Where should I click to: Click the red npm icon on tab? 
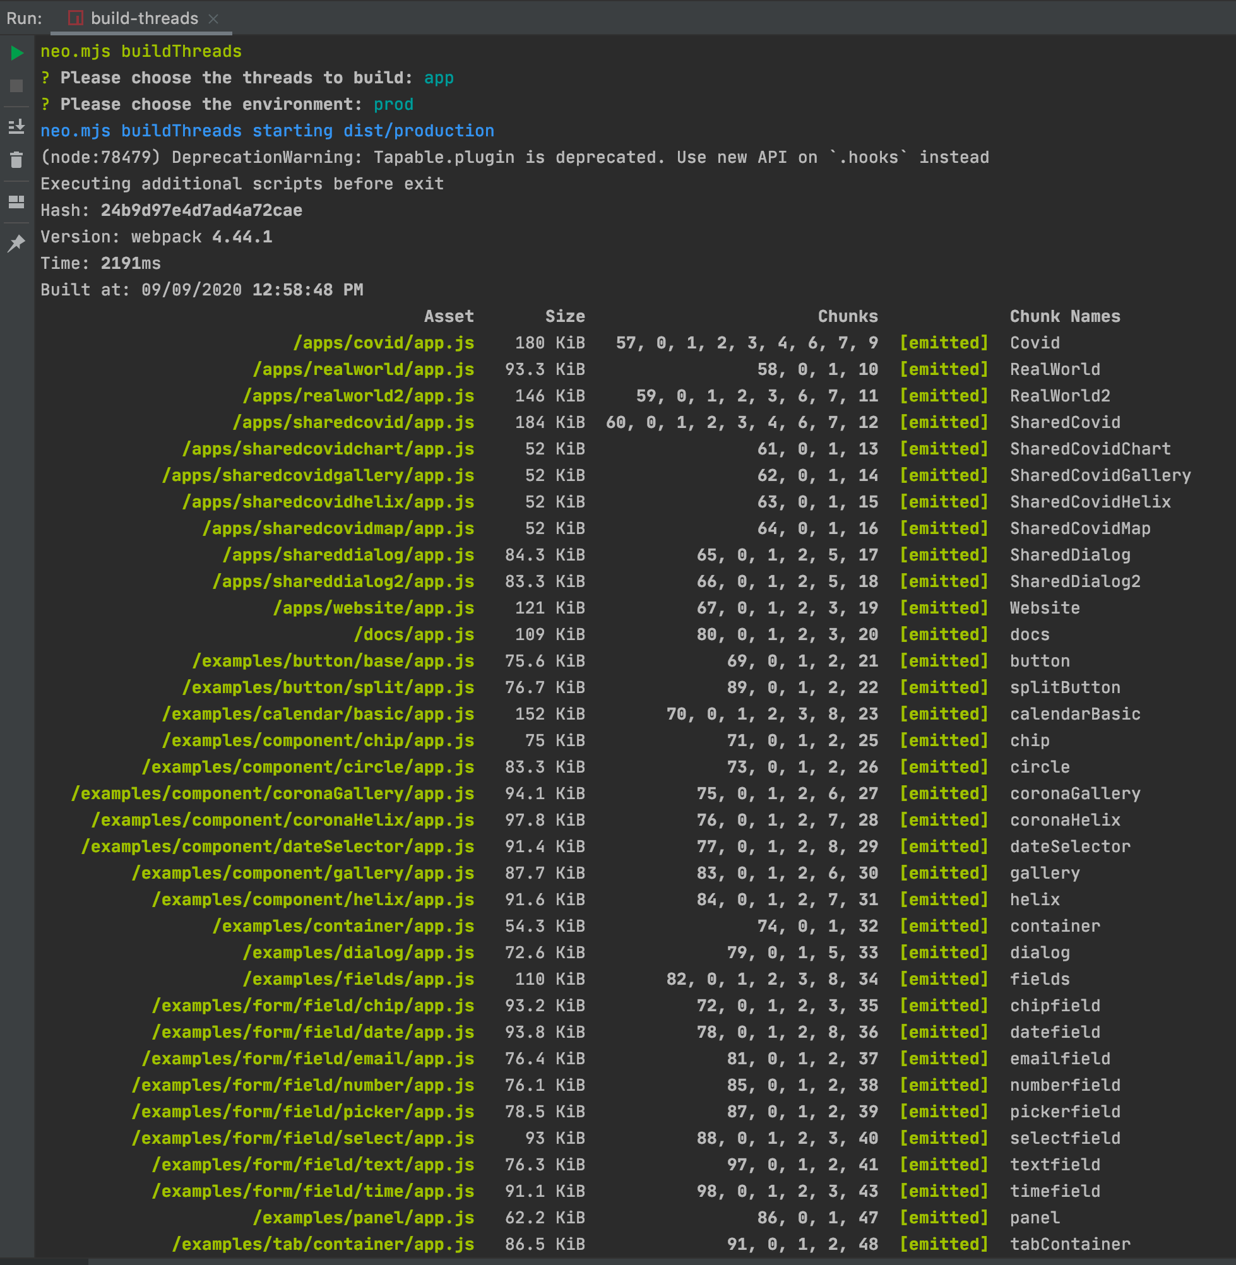coord(76,18)
